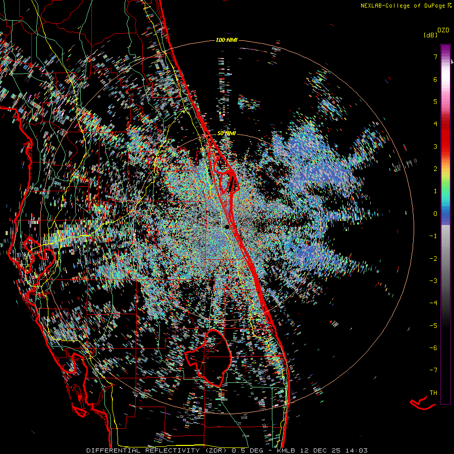Click the -5 value on the scale

click(x=433, y=326)
